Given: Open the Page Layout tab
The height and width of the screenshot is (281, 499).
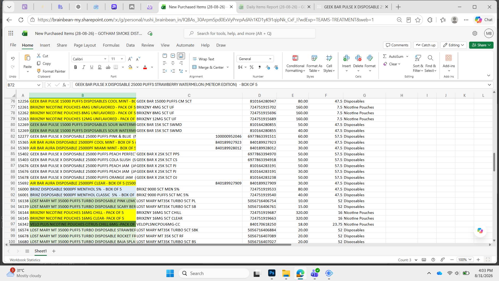Looking at the screenshot, I should [x=85, y=45].
